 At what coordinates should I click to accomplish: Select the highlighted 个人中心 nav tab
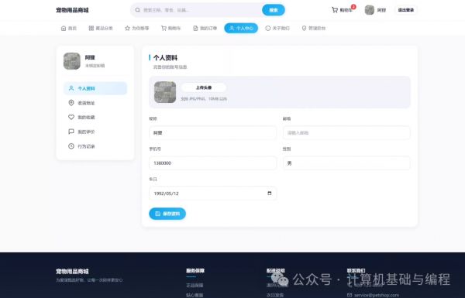coord(241,28)
